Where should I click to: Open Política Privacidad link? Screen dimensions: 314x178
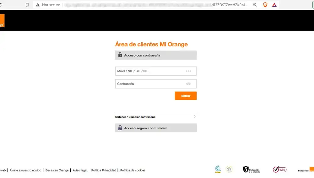104,170
